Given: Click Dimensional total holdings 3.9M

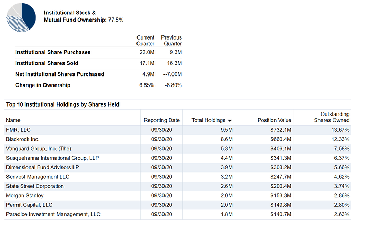Looking at the screenshot, I should click(226, 167).
